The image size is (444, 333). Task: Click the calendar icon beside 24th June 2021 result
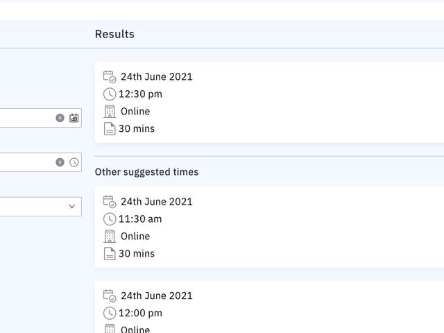[109, 76]
